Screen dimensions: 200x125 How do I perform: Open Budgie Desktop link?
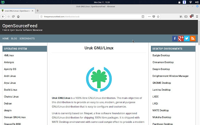pyautogui.click(x=161, y=55)
